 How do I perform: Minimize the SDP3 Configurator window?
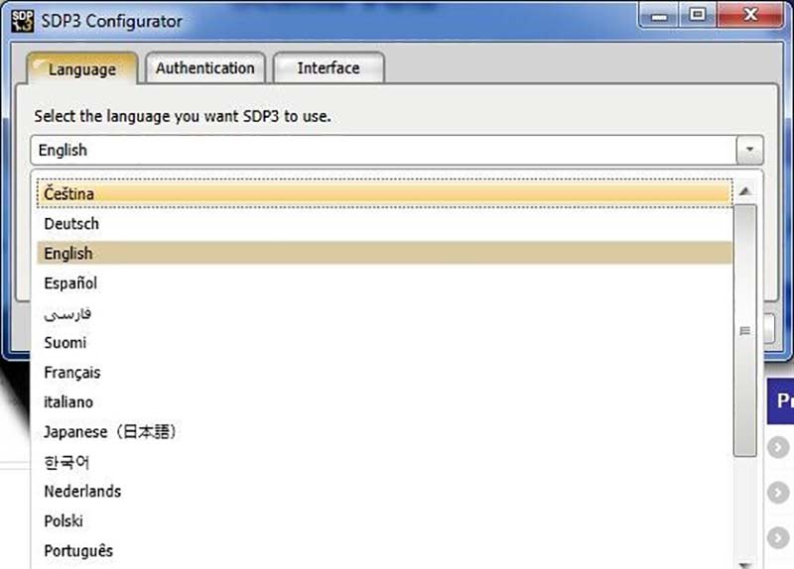pos(659,16)
